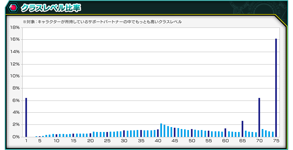Screen dimensions: 293x150
Task: Click the 16% y-axis label
Action: click(15, 39)
